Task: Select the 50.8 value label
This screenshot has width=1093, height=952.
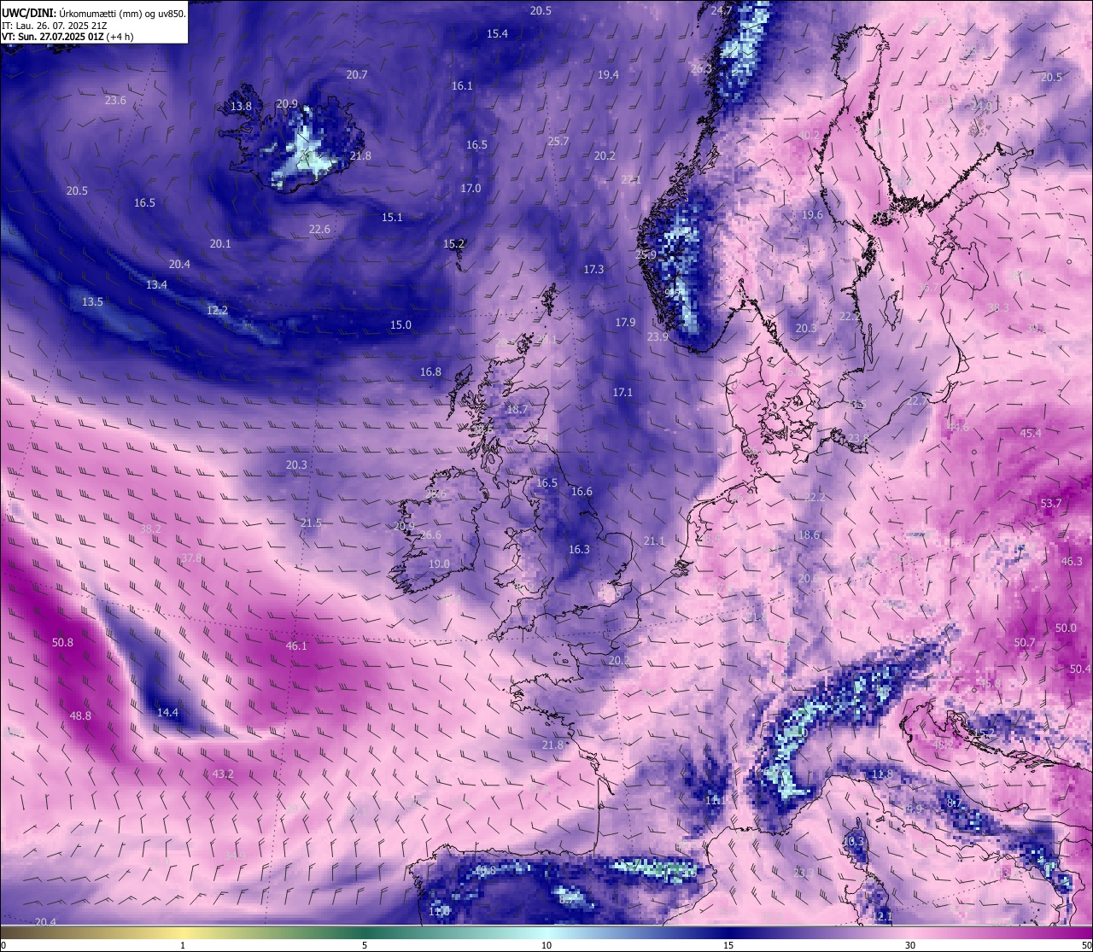Action: [62, 643]
